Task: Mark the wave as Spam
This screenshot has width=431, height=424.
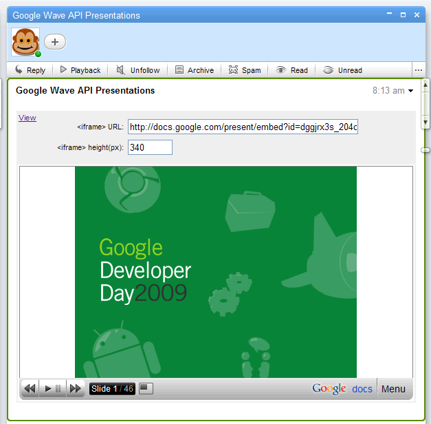Action: (x=245, y=70)
